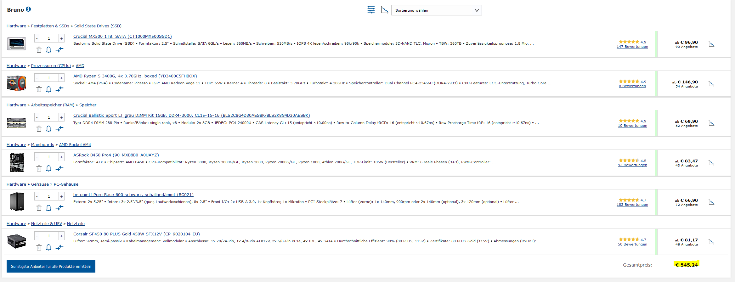Delete Corsair SF450 power supply item
Image resolution: width=735 pixels, height=282 pixels.
point(39,247)
